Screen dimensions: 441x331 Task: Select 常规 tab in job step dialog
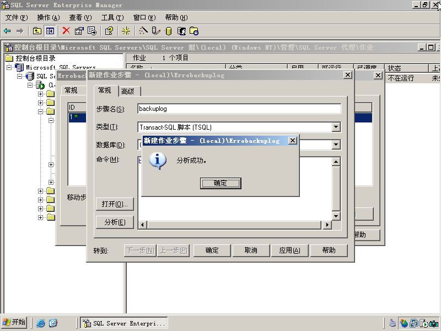[105, 90]
